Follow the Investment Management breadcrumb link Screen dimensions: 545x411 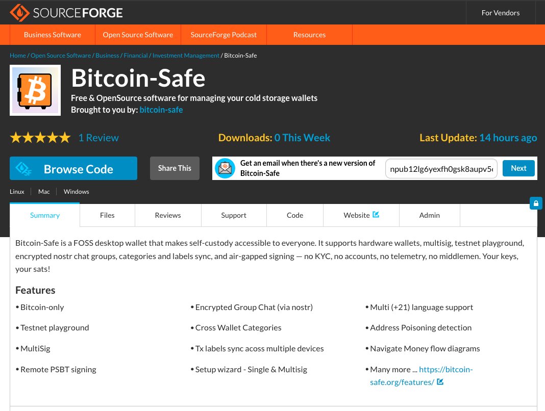click(x=186, y=55)
